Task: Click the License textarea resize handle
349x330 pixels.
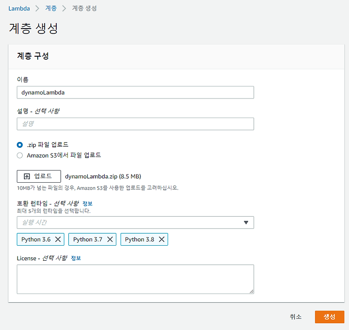Action: coord(252,291)
